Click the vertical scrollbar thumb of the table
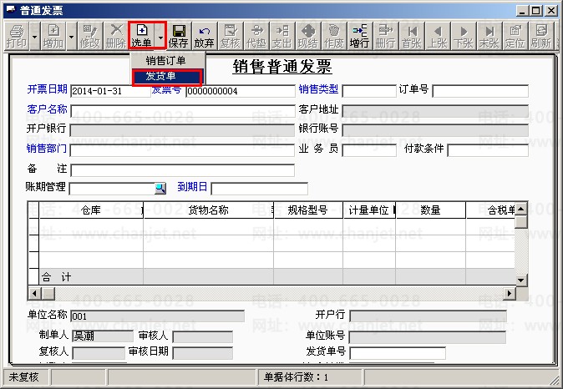 [x=521, y=221]
